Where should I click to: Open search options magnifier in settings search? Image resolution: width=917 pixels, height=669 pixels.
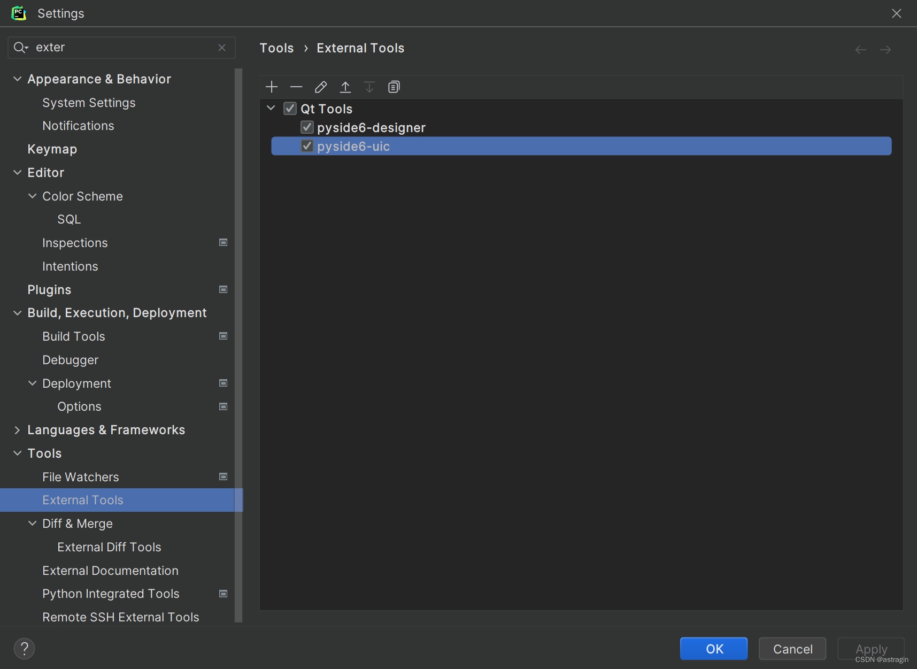pyautogui.click(x=21, y=48)
